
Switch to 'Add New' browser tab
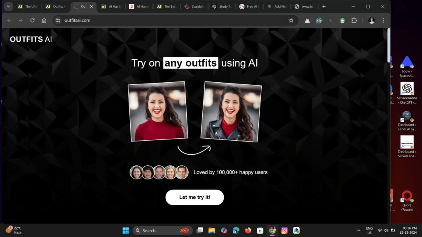point(278,7)
